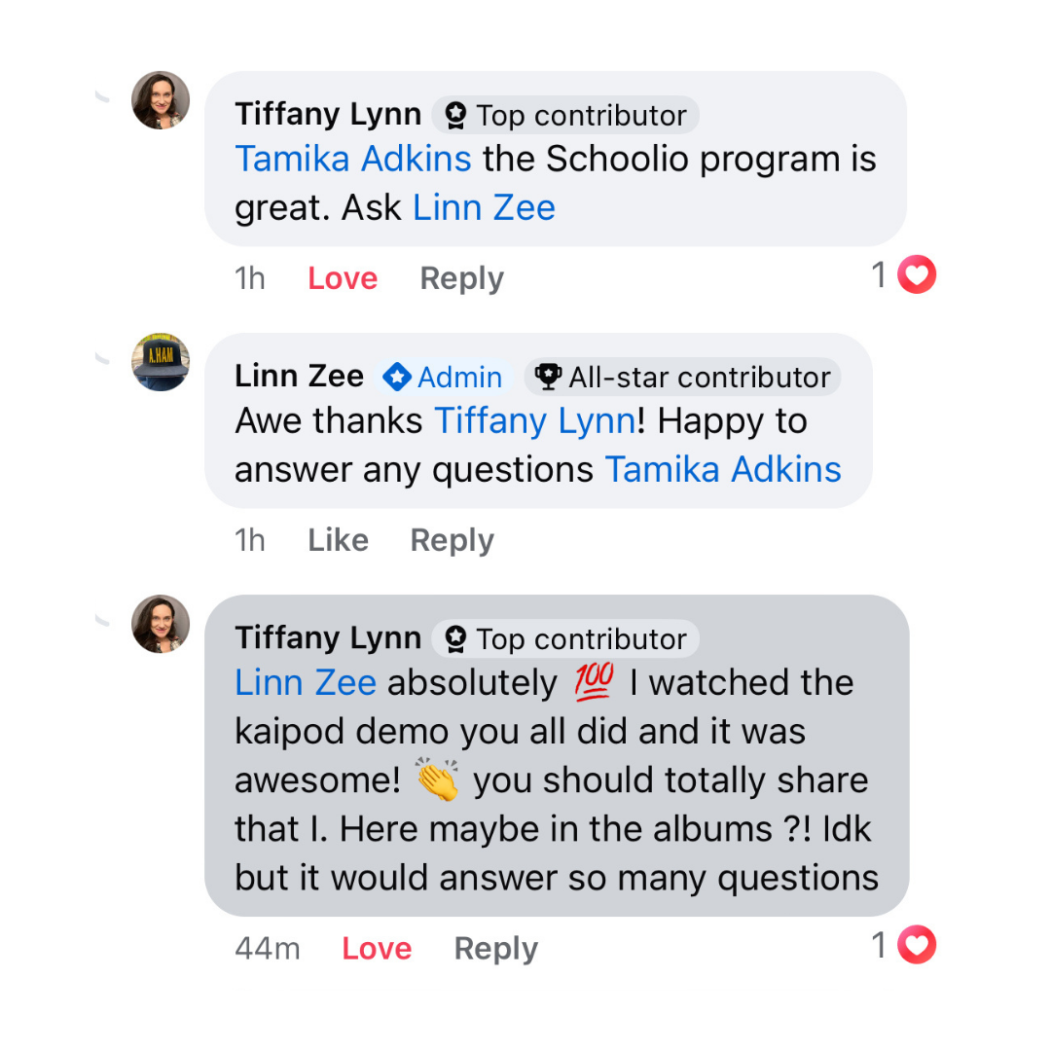The width and height of the screenshot is (1051, 1051).
Task: Open the Linn Zee mention after 'Ask'
Action: [484, 207]
